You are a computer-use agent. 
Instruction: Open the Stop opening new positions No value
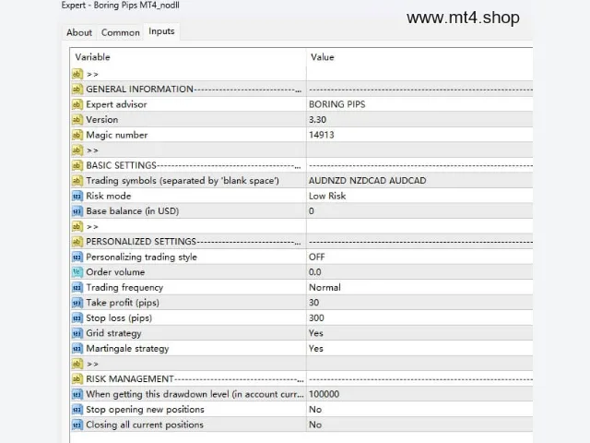(x=315, y=410)
